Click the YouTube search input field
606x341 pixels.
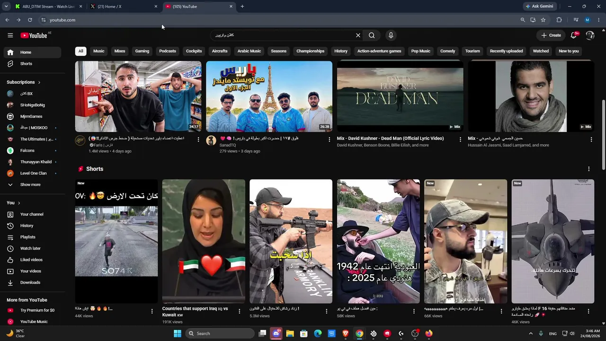(284, 35)
